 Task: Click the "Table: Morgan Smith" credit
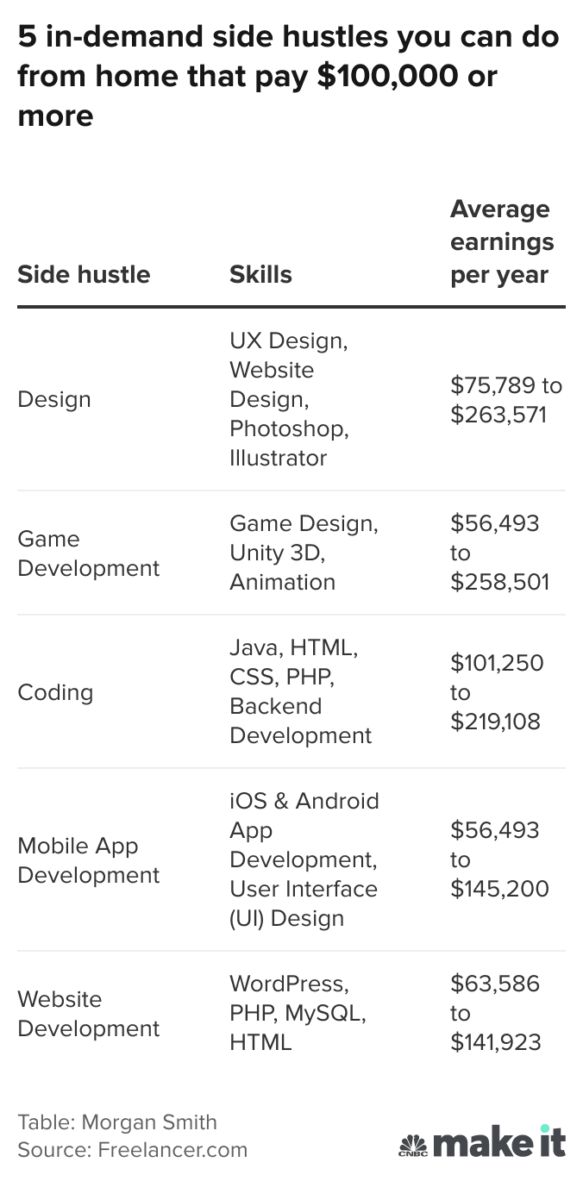pos(117,1122)
